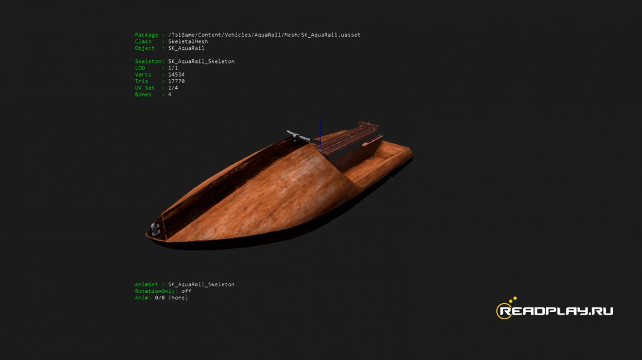642x360 pixels.
Task: Click the blue axis line above the model
Action: pos(321,134)
